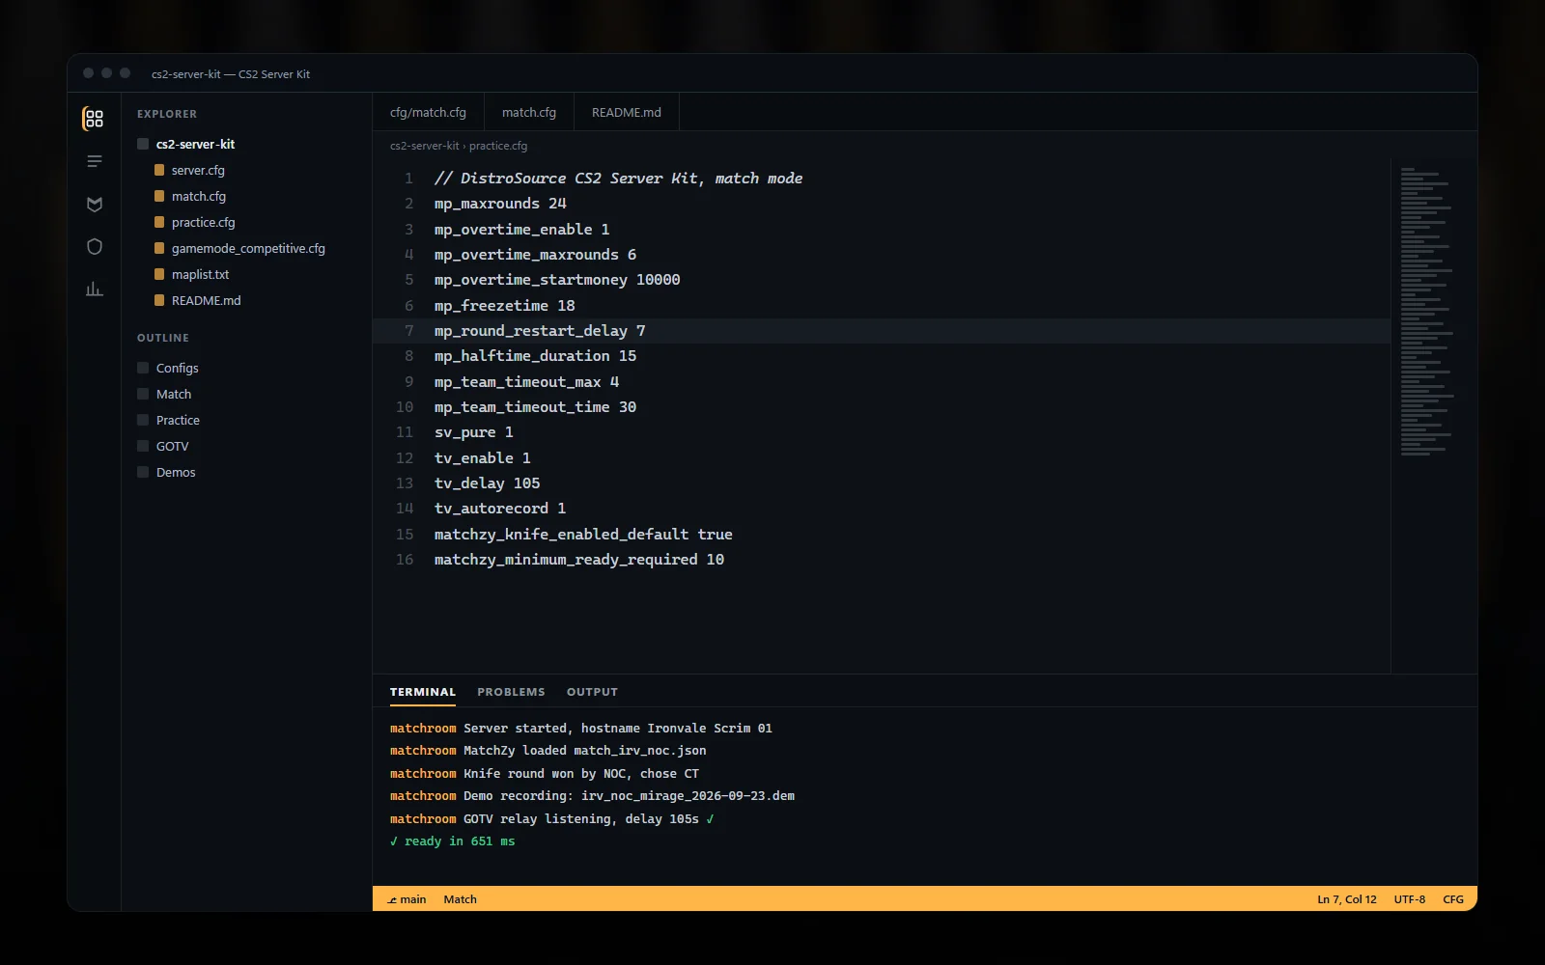Open match.cfg from the explorer tree
Image resolution: width=1545 pixels, height=965 pixels.
pos(199,196)
